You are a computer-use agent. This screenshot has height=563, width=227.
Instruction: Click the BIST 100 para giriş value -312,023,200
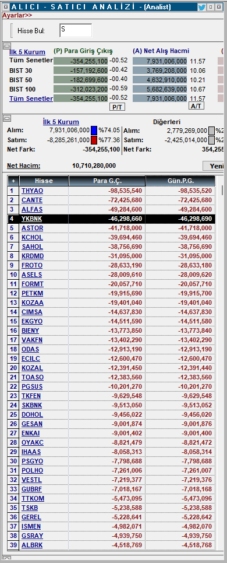tap(81, 89)
